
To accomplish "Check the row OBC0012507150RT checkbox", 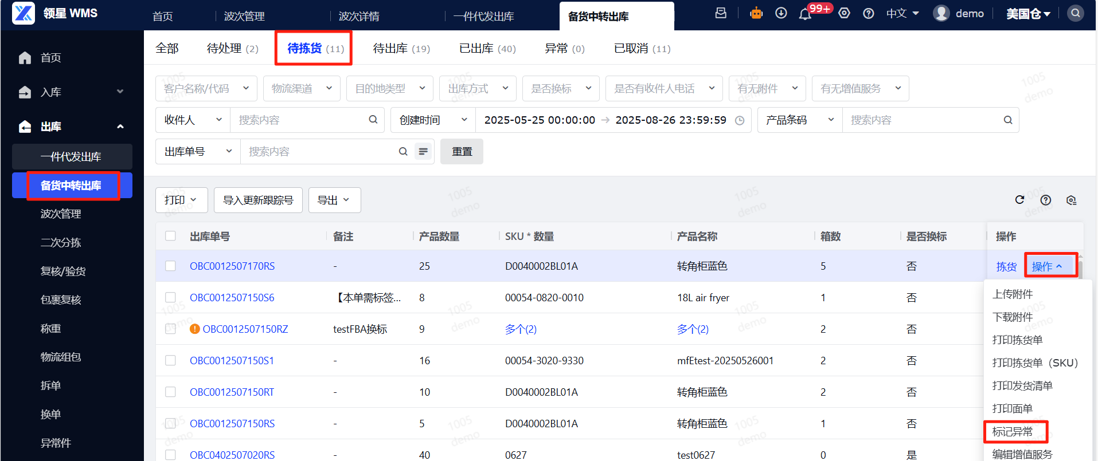I will (x=170, y=392).
